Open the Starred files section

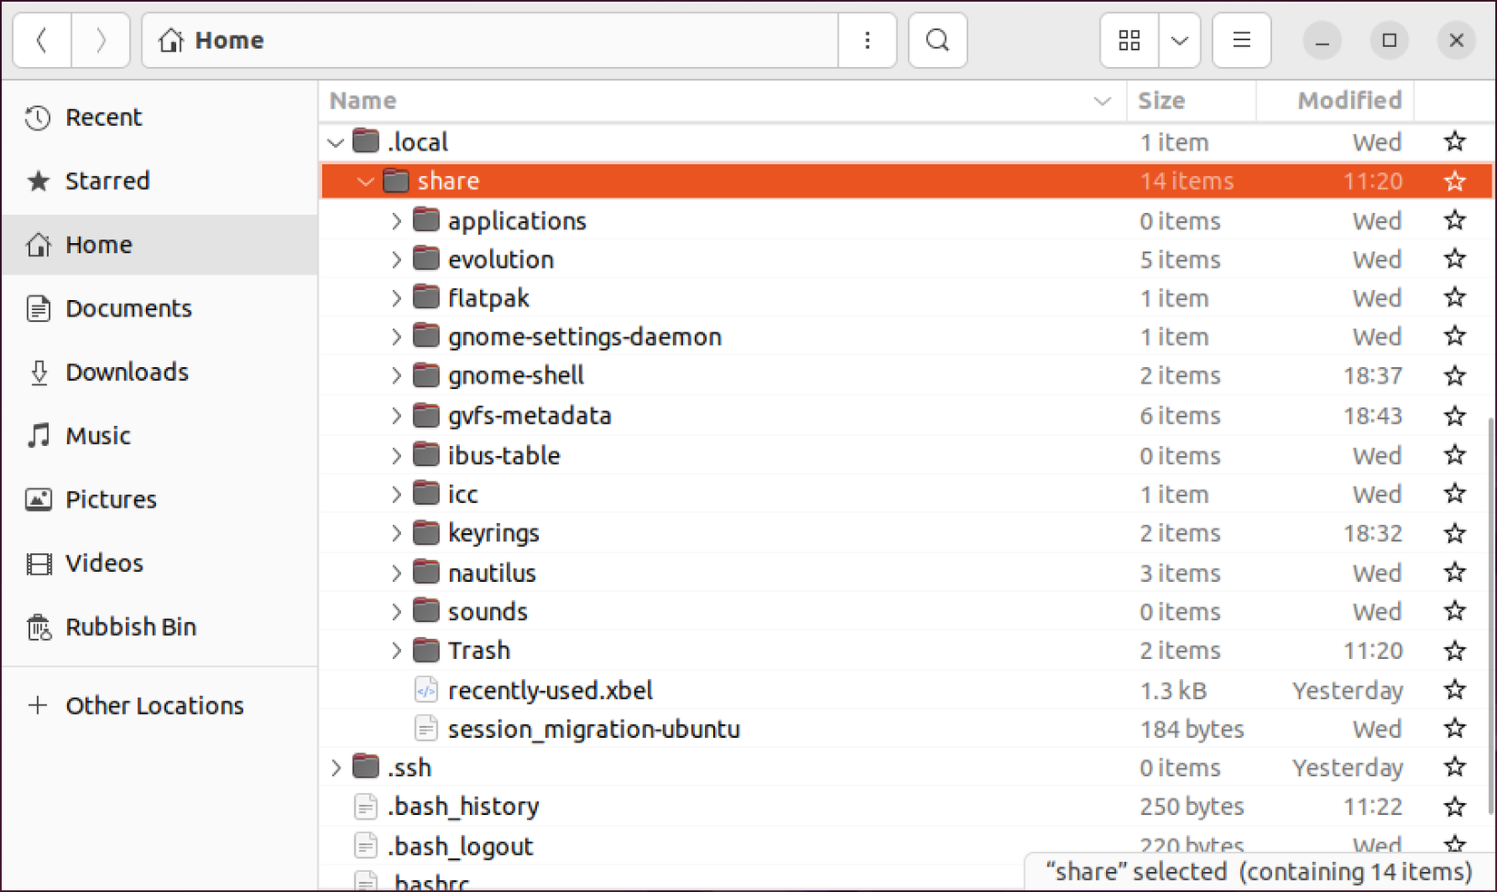click(107, 180)
